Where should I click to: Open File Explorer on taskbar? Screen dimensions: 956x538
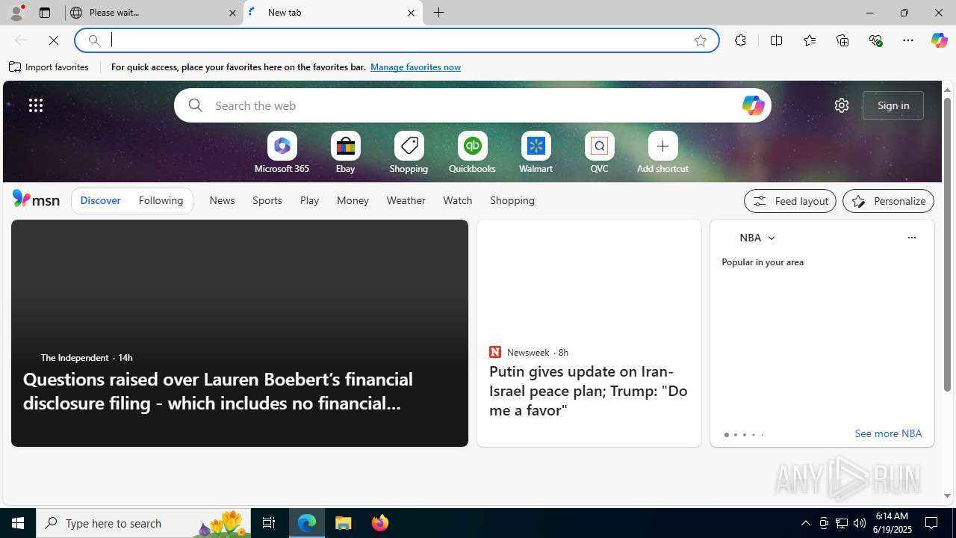point(344,523)
